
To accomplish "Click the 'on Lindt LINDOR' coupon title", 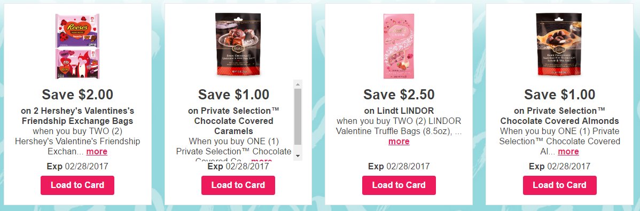I will click(399, 111).
